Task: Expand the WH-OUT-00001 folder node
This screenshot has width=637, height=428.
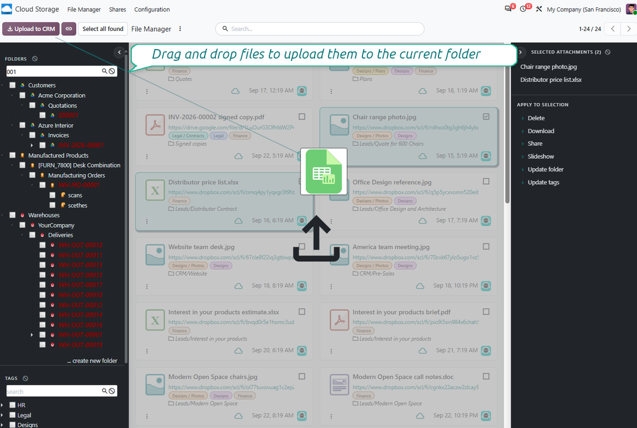Action: point(32,335)
